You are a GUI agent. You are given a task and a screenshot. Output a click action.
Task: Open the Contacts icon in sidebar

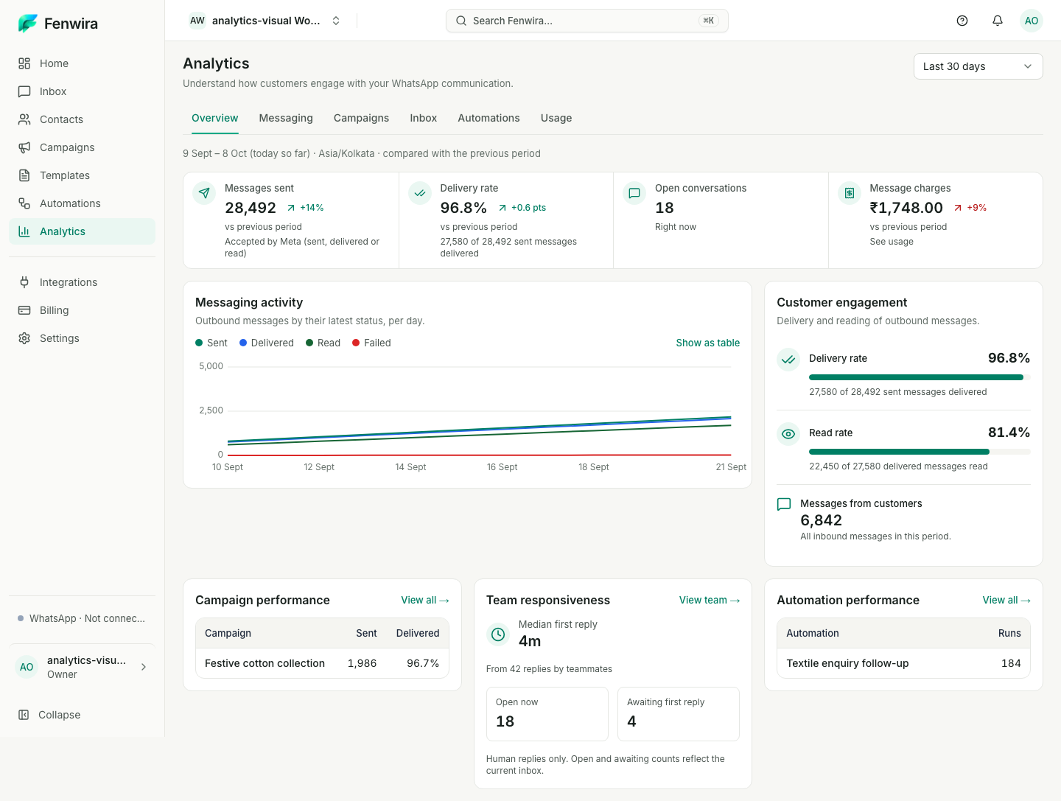(x=24, y=119)
